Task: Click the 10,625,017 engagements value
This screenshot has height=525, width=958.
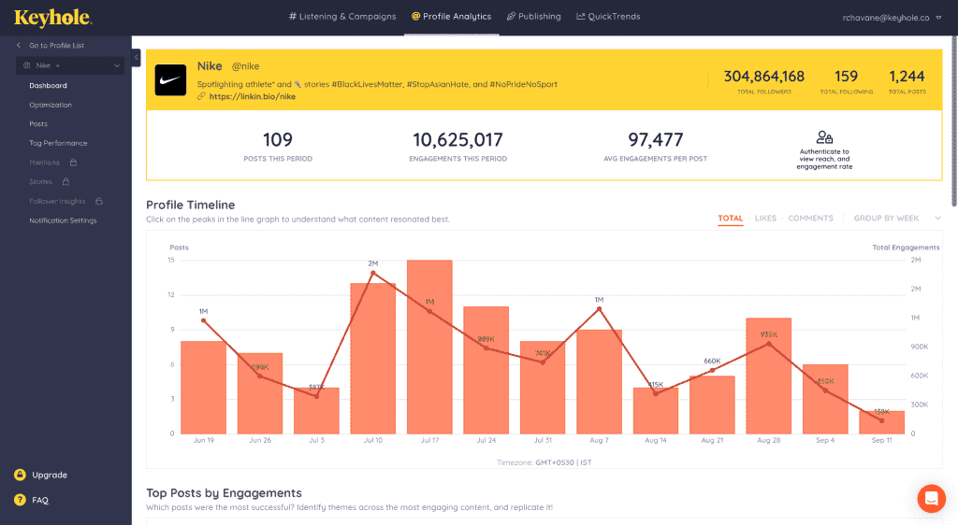Action: 457,139
